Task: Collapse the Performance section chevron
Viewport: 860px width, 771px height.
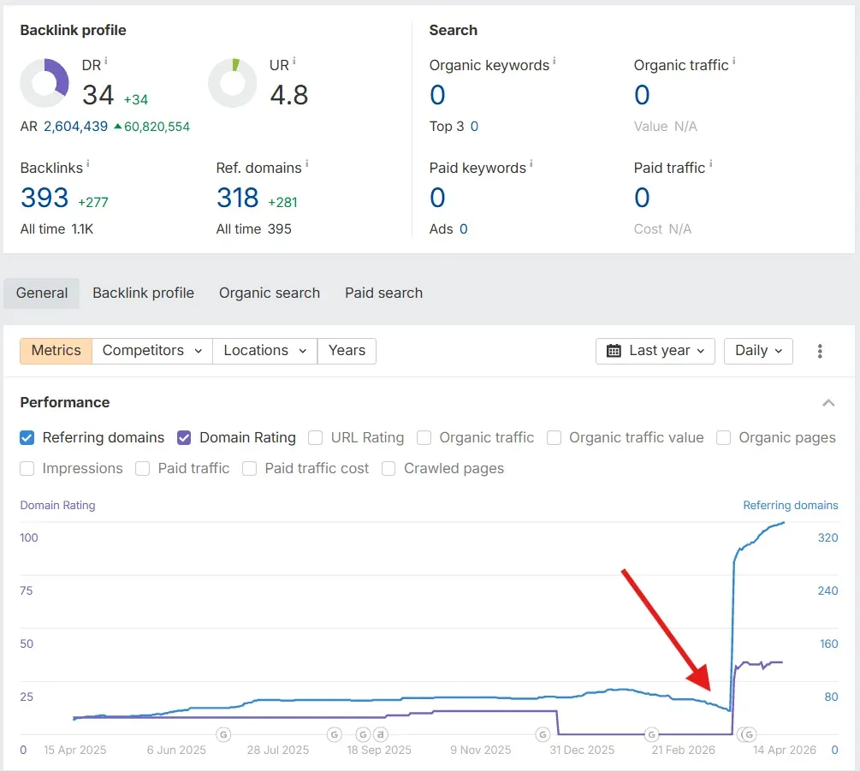Action: pyautogui.click(x=827, y=403)
